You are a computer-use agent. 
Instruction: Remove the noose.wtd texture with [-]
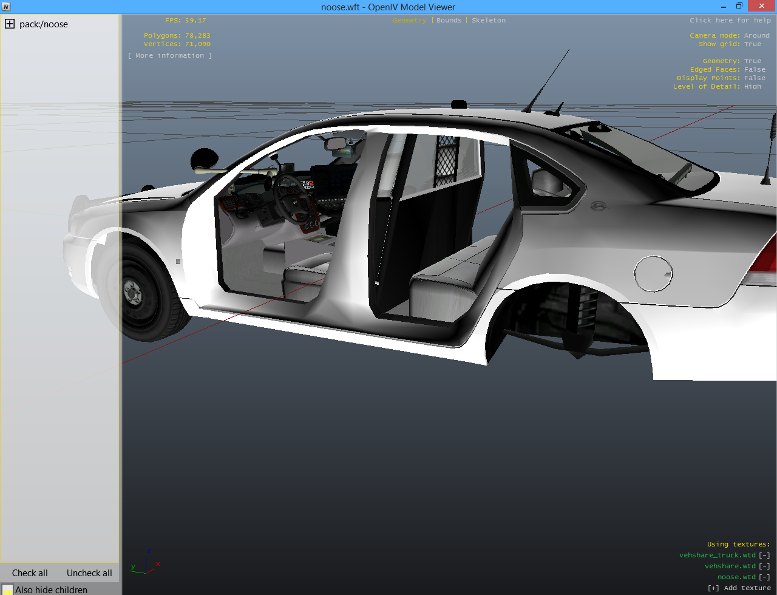(764, 577)
